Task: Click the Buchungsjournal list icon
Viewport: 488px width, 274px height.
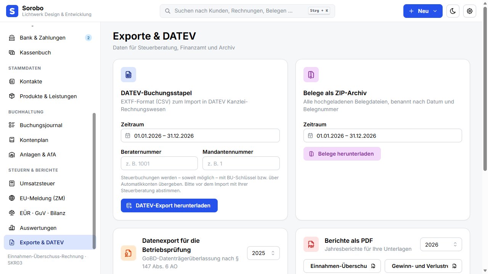Action: click(x=12, y=125)
